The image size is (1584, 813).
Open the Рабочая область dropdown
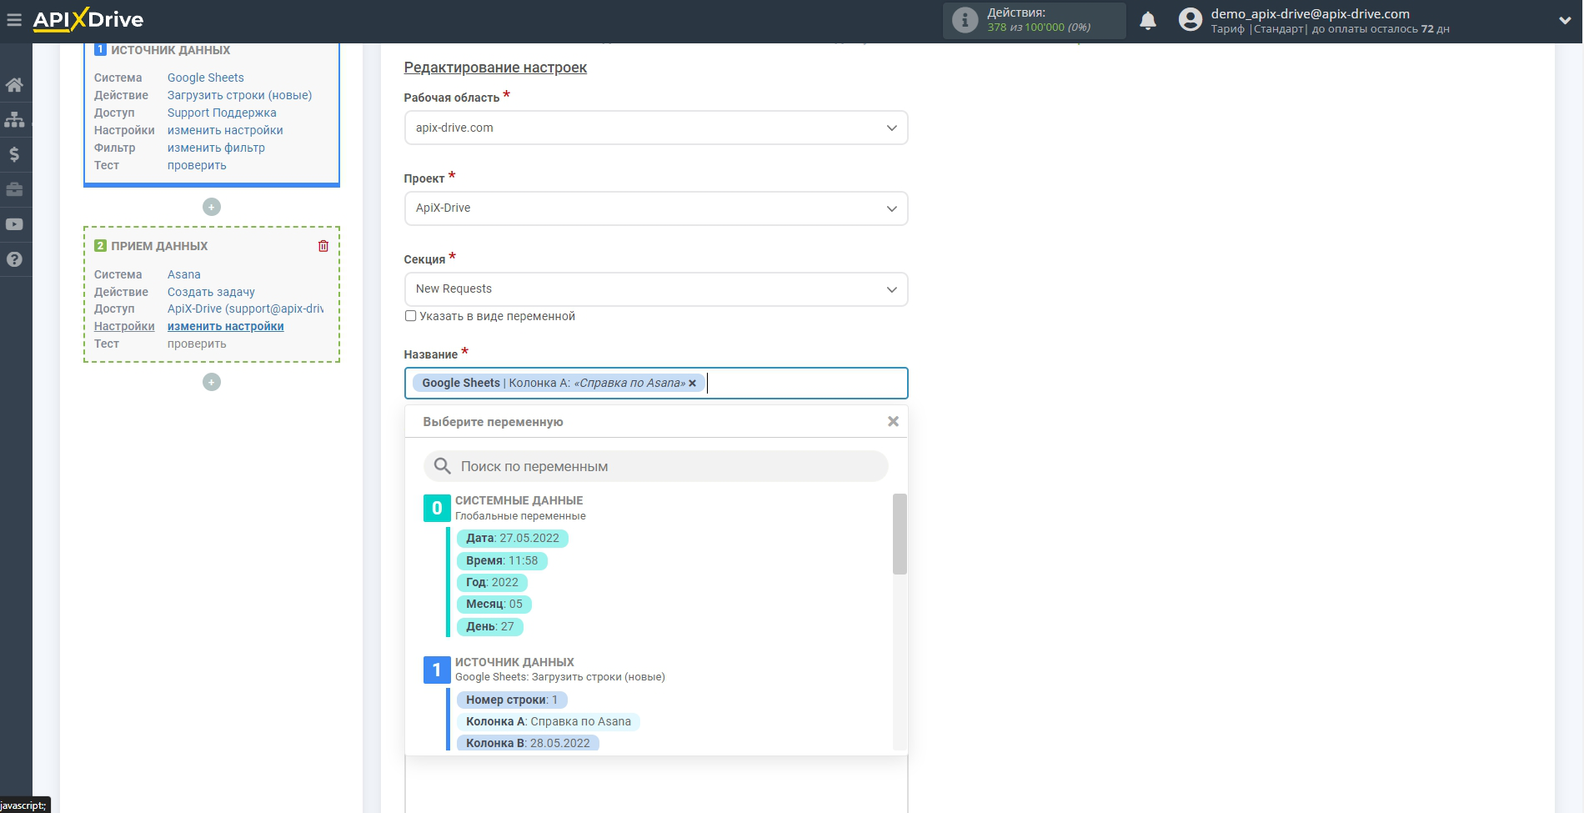point(656,128)
